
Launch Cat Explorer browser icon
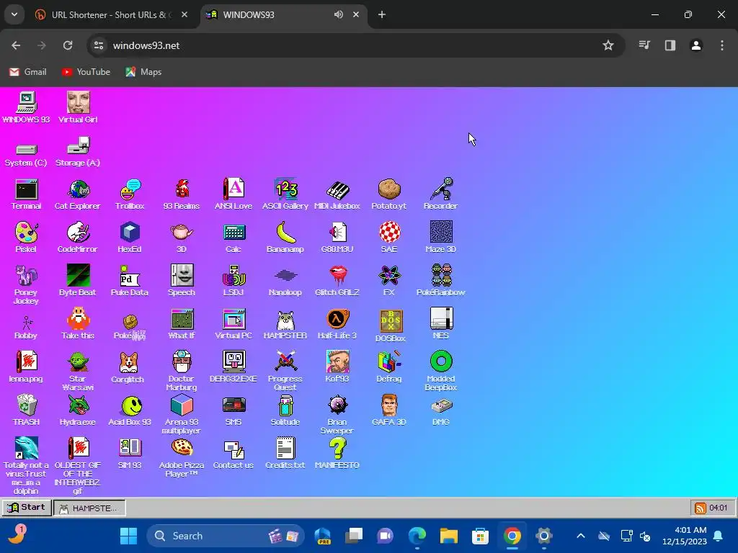click(x=78, y=194)
